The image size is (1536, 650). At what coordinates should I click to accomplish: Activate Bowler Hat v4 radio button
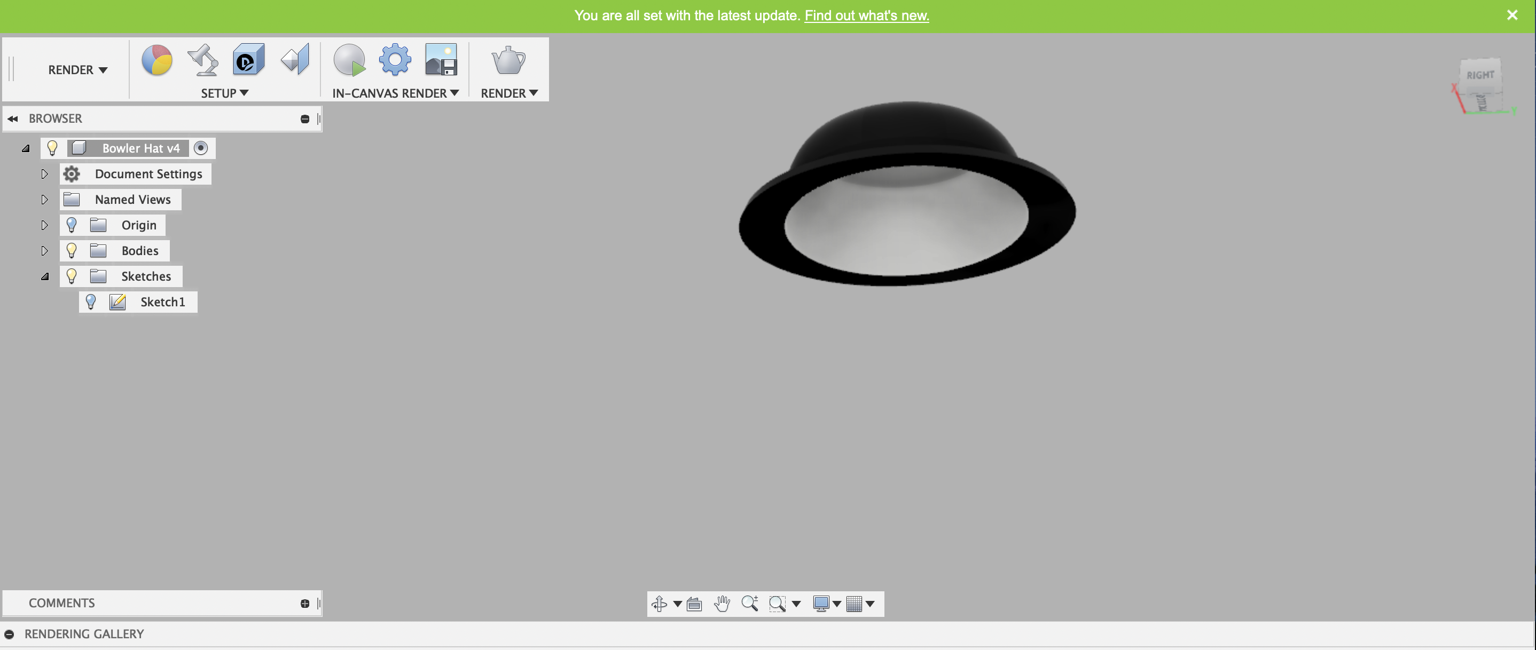201,148
